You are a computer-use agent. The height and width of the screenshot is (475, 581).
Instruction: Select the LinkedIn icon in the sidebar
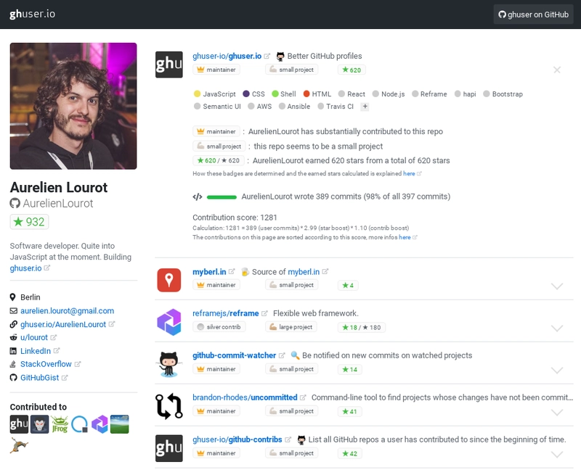point(12,350)
